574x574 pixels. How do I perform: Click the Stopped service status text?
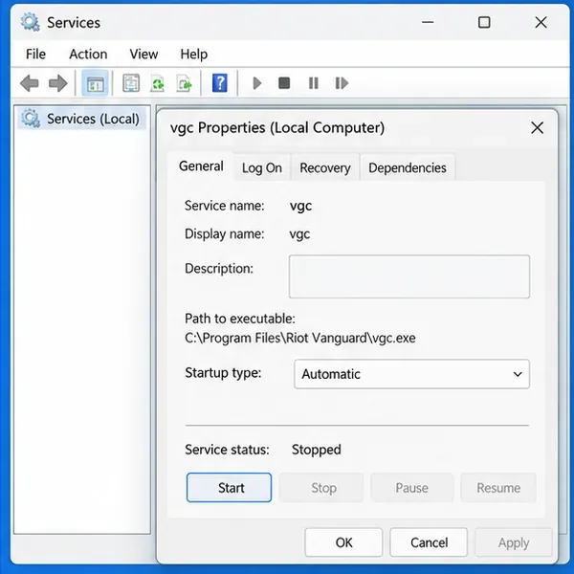317,450
